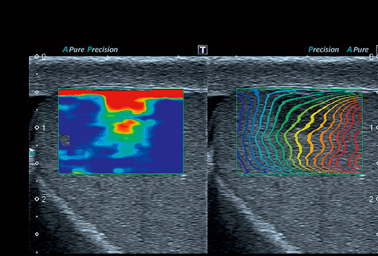The width and height of the screenshot is (378, 256).
Task: Click the left depth scale '1' marker
Action: tap(40, 128)
